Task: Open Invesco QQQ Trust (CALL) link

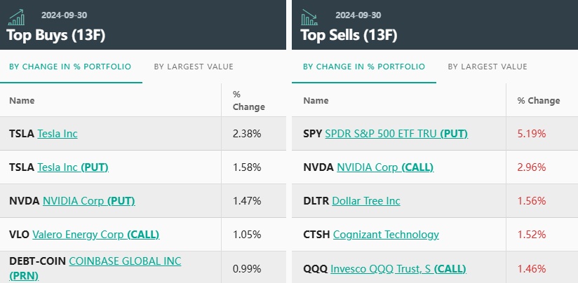Action: [398, 268]
